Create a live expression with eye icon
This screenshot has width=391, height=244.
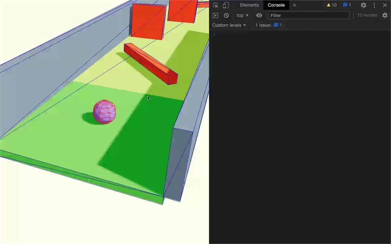(x=259, y=16)
